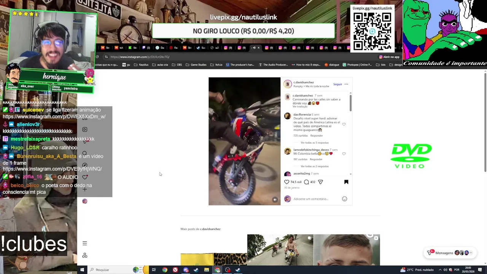Switch to the w2 browser tab

[x=215, y=48]
